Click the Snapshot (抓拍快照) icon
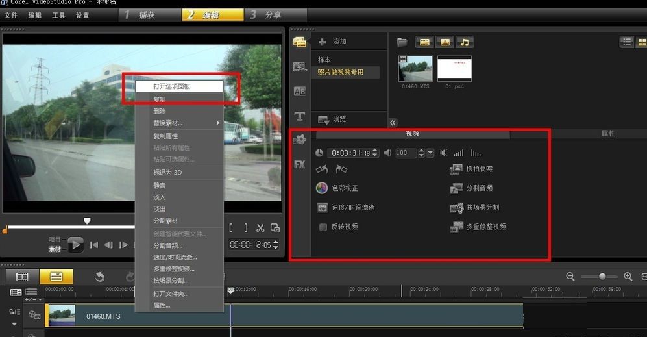 pos(456,169)
